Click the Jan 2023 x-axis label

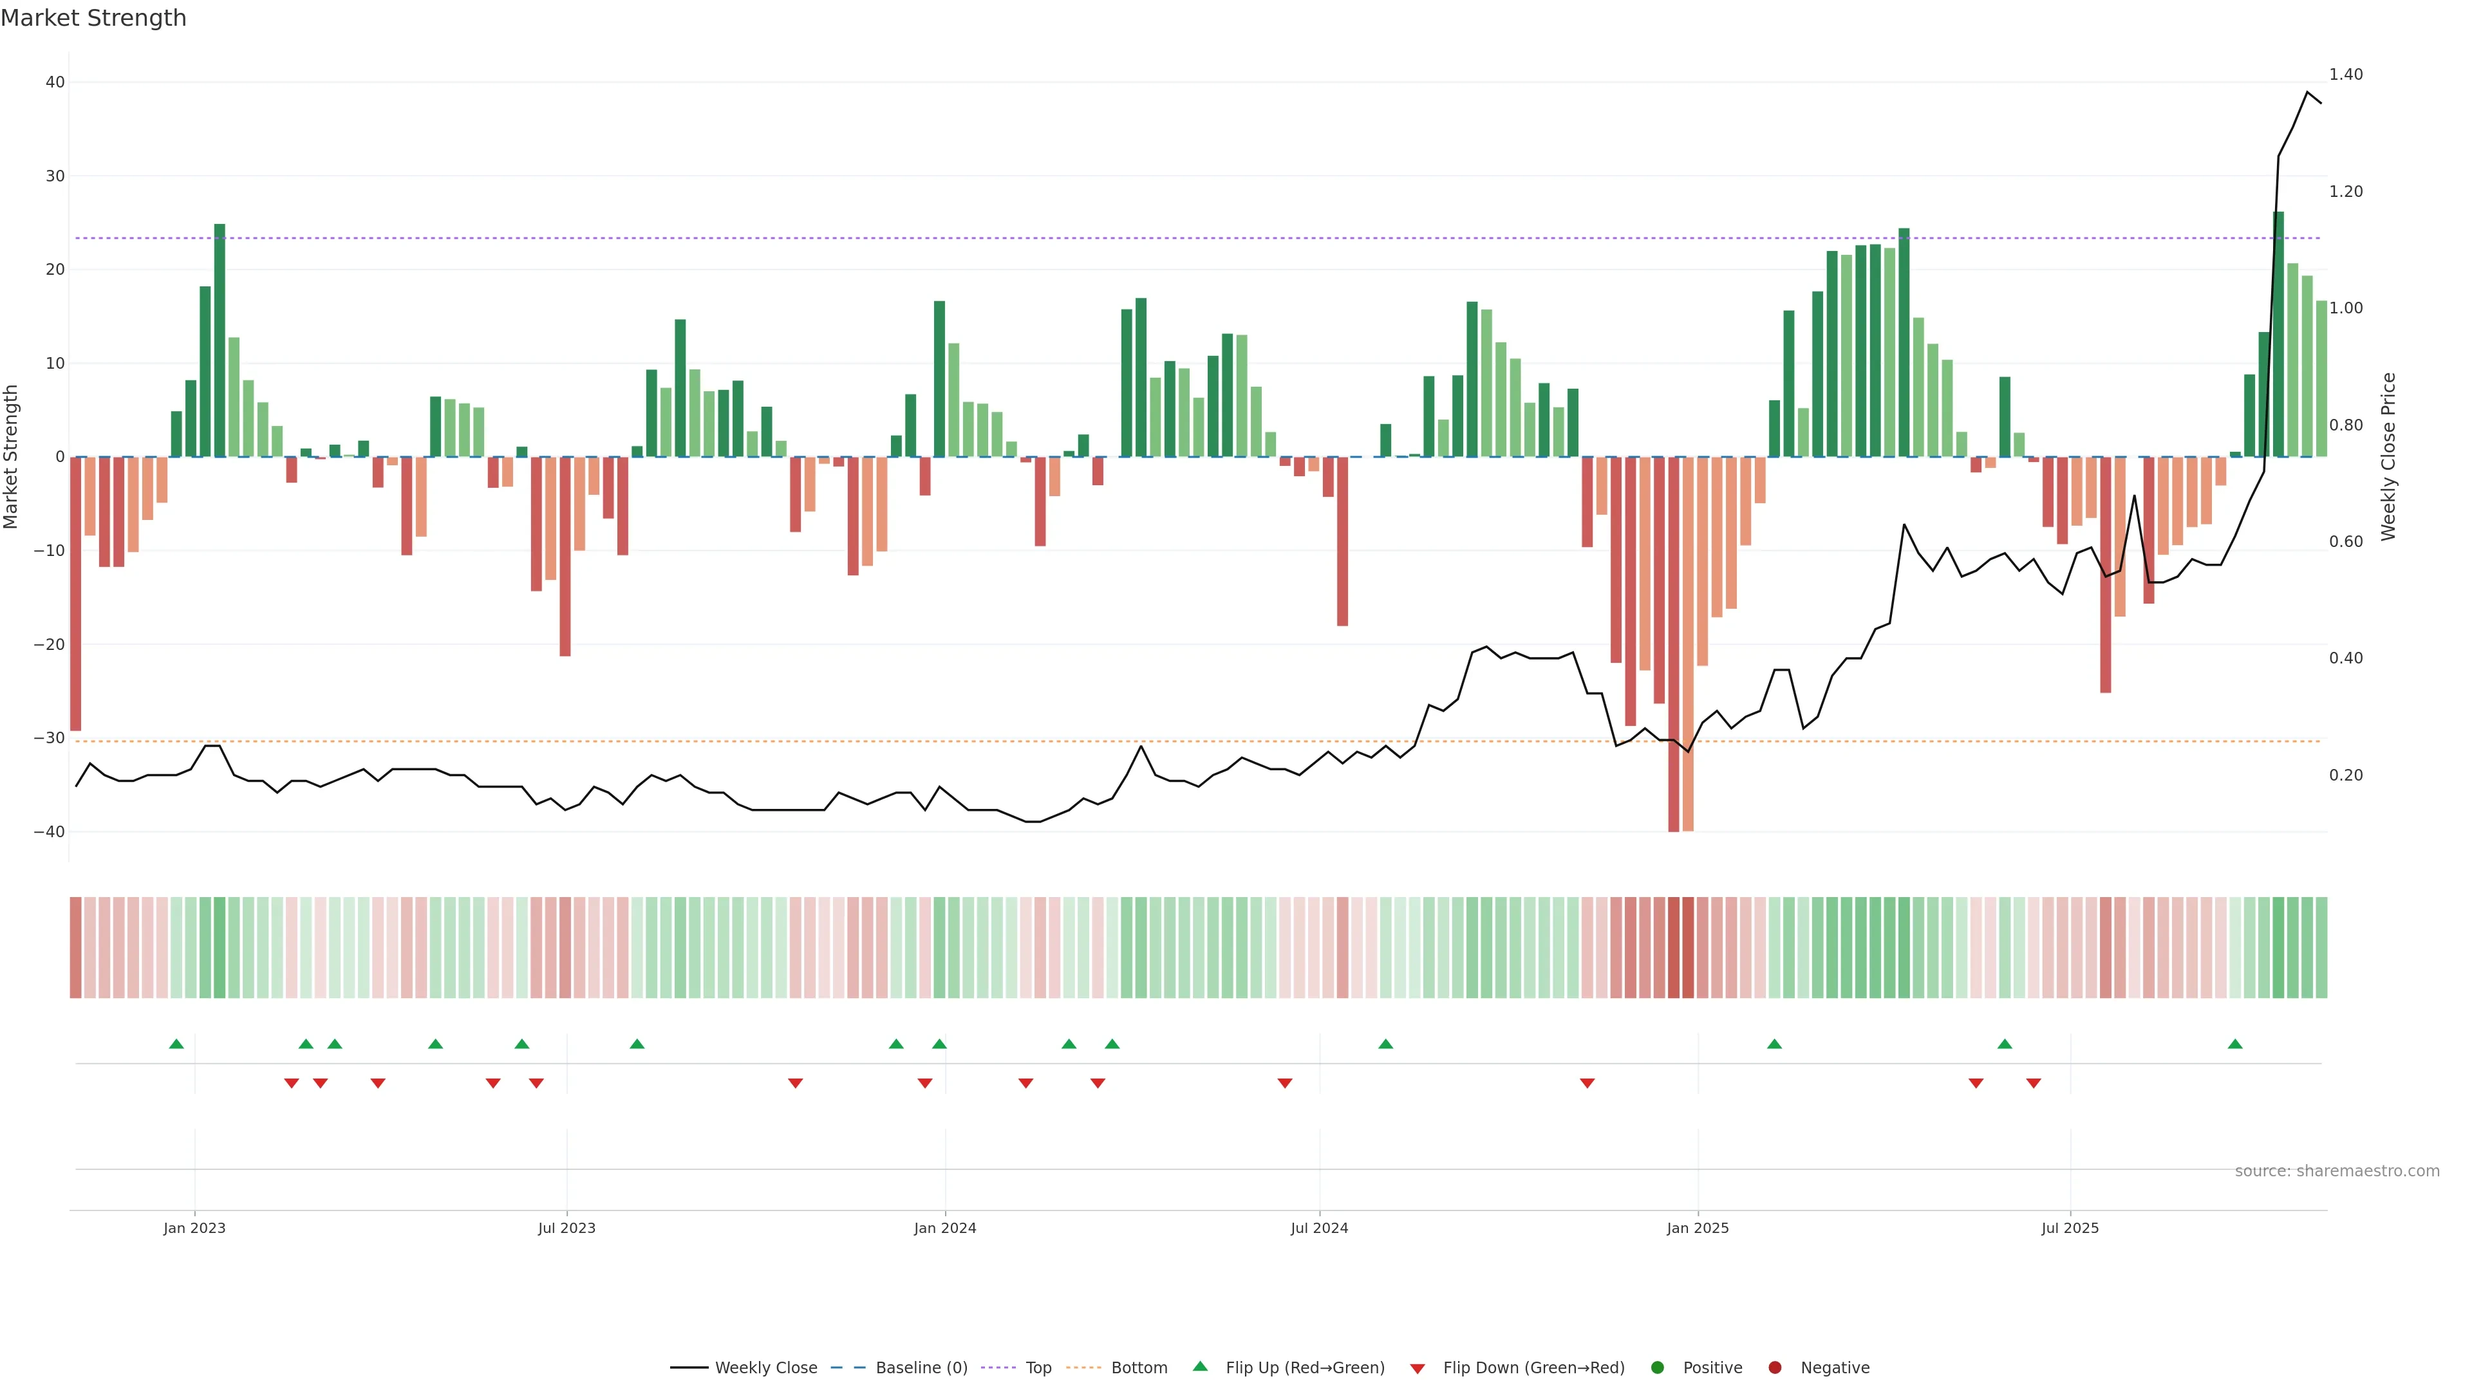coord(195,1228)
